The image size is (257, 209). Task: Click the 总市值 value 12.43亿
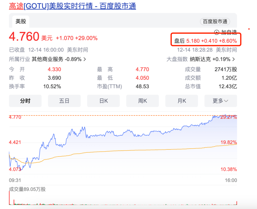[228, 87]
